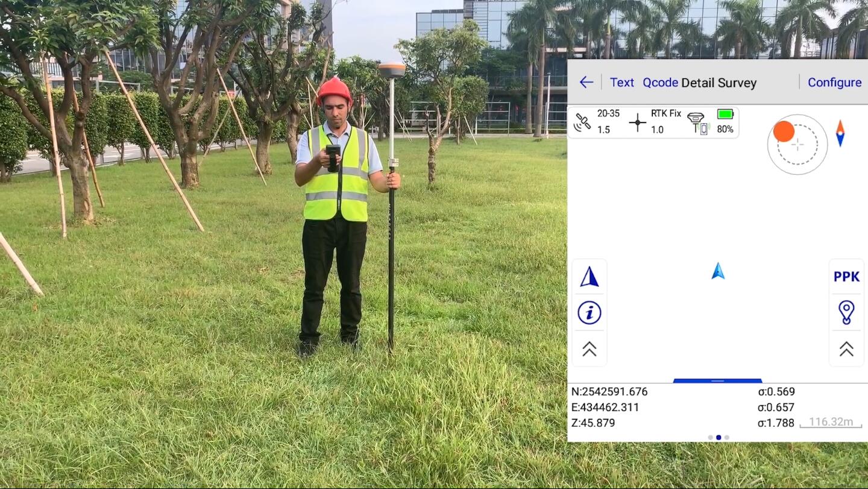868x489 pixels.
Task: Go back using the left arrow
Action: [x=586, y=83]
